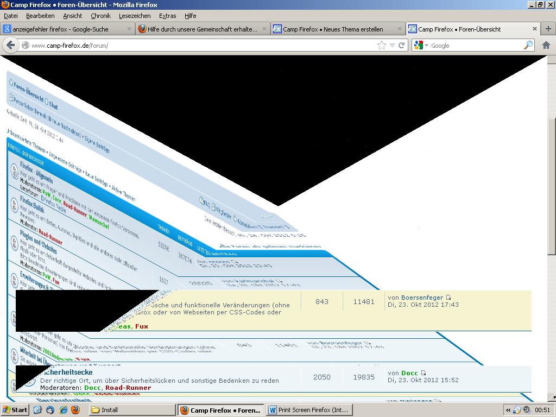The height and width of the screenshot is (417, 556).
Task: Open the Ansicht menu
Action: pos(73,16)
